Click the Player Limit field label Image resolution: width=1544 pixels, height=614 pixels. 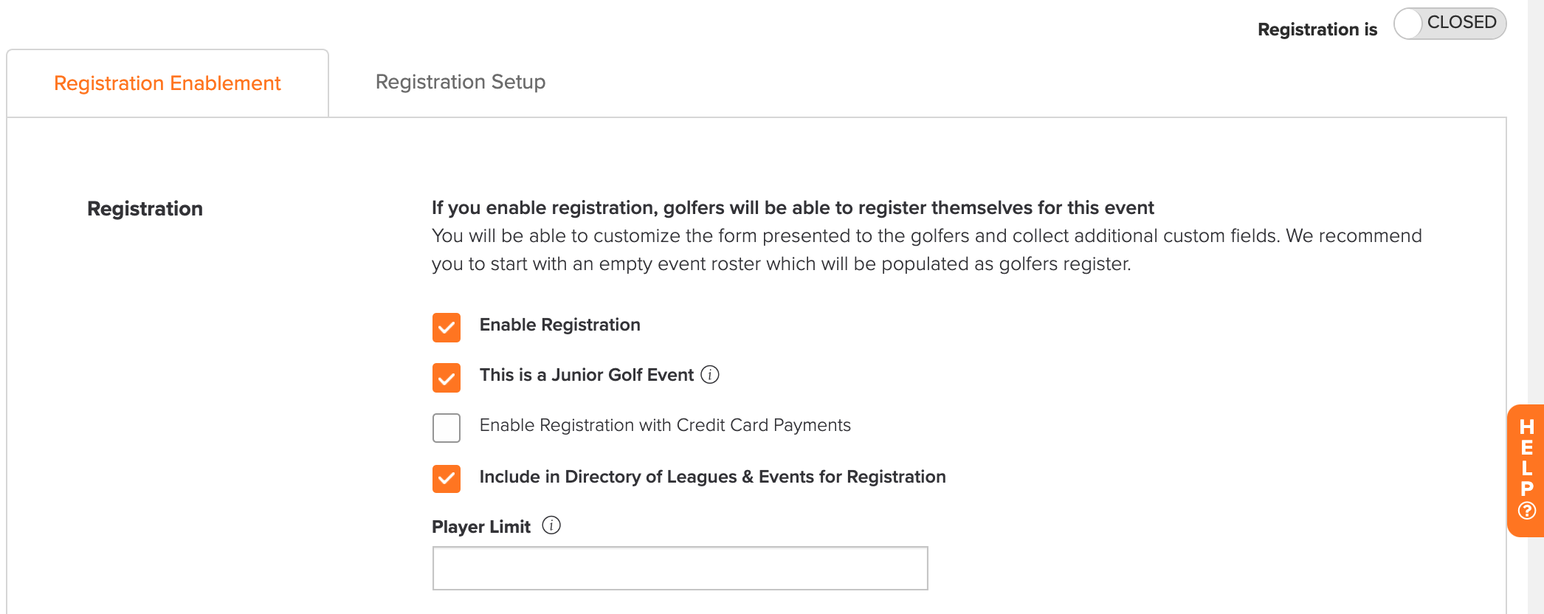[481, 527]
